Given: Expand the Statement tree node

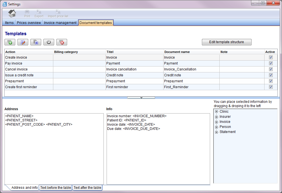Looking at the screenshot, I should 216,132.
